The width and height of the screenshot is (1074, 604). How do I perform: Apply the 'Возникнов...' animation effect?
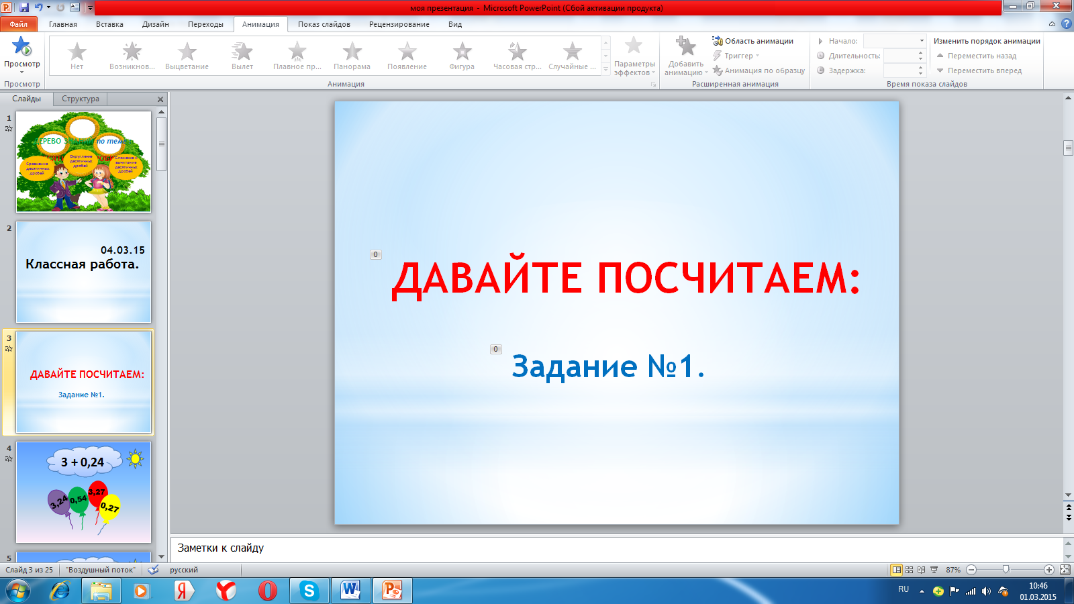[x=132, y=55]
